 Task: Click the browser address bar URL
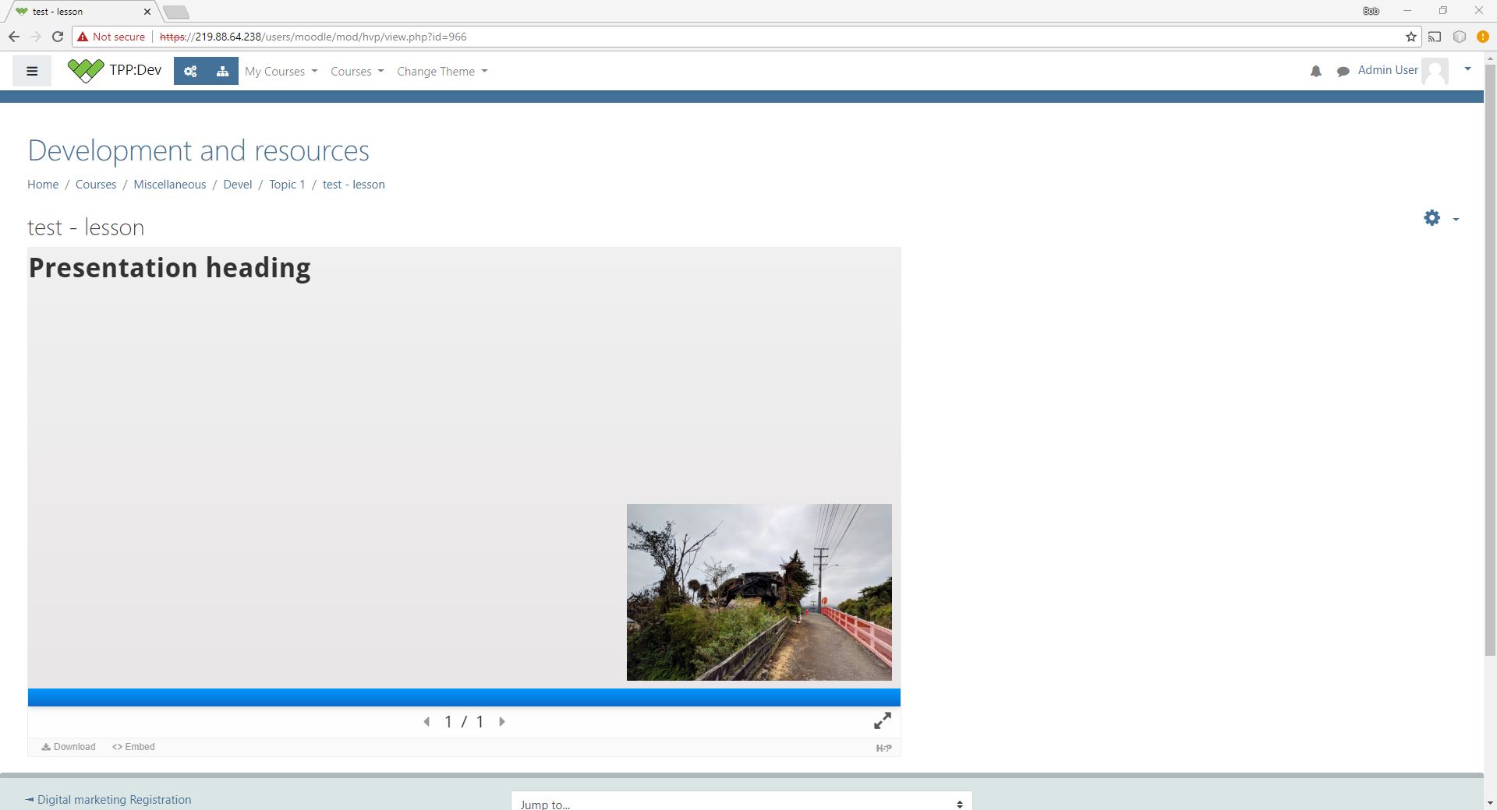(x=313, y=37)
